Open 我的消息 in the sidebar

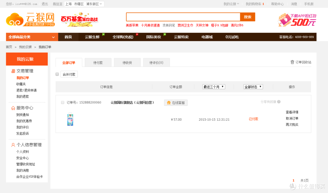[x=22, y=170]
